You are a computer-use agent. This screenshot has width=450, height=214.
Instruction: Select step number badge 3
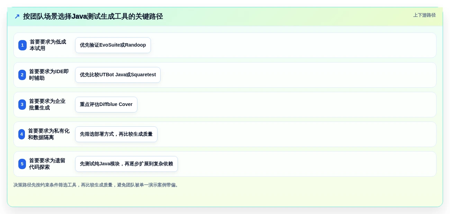click(x=22, y=105)
